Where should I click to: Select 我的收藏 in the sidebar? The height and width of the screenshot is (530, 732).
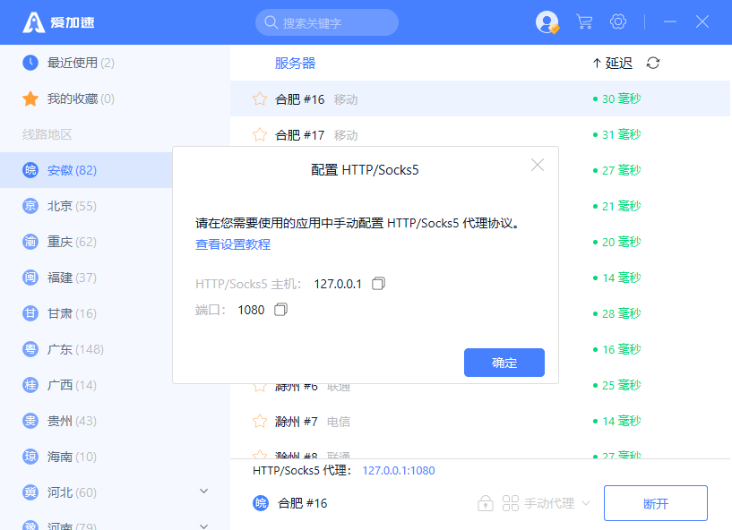point(81,98)
